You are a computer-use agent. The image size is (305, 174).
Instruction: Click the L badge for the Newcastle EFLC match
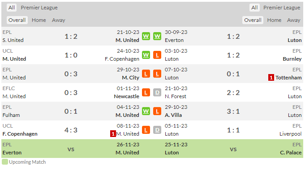[146, 93]
